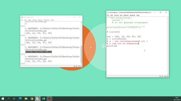Click IDLE Shell scrollbar up arrow
Screen dimensions: 181x101
pyautogui.click(x=81, y=22)
